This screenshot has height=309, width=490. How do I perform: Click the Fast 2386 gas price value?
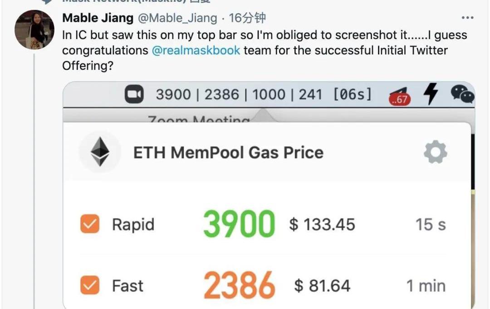(239, 285)
